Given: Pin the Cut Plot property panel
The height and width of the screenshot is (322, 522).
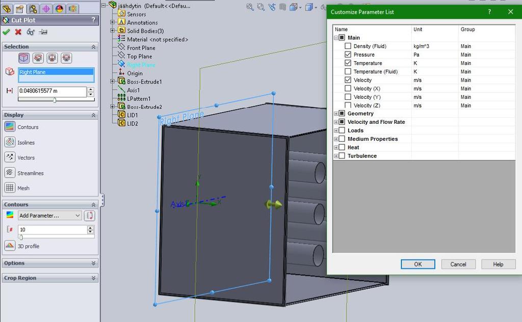Looking at the screenshot, I should point(43,32).
